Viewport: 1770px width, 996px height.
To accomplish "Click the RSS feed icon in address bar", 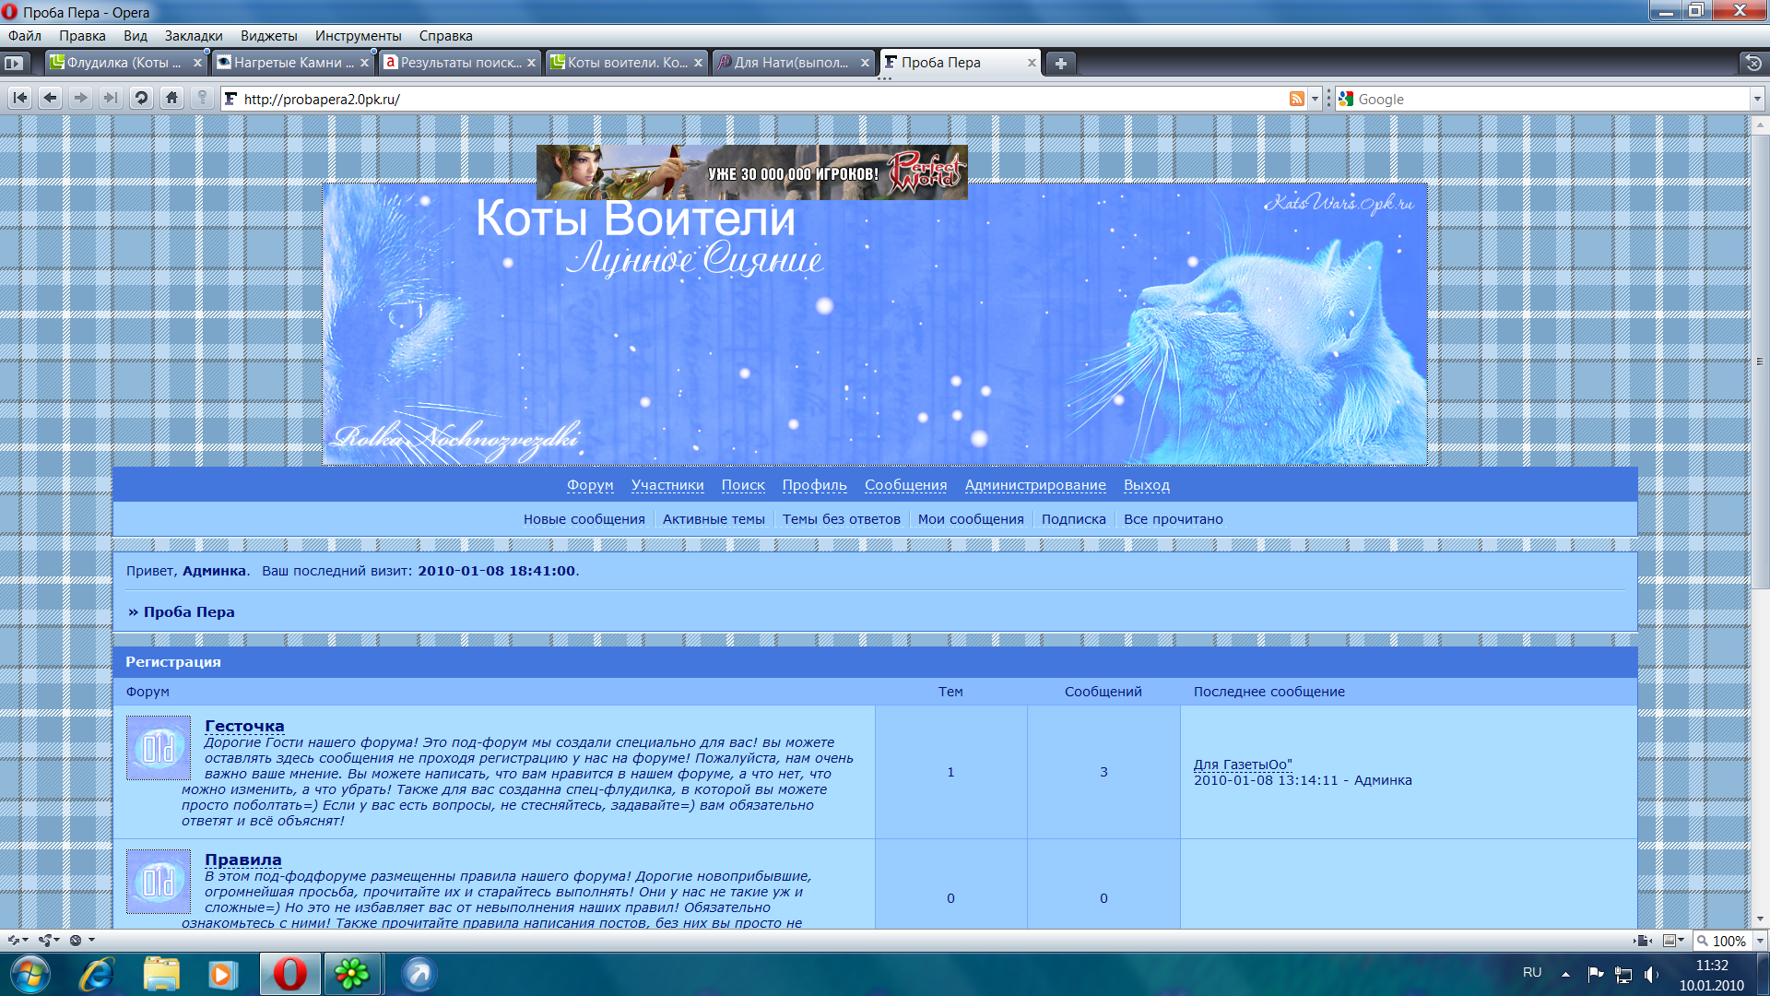I will click(x=1297, y=99).
